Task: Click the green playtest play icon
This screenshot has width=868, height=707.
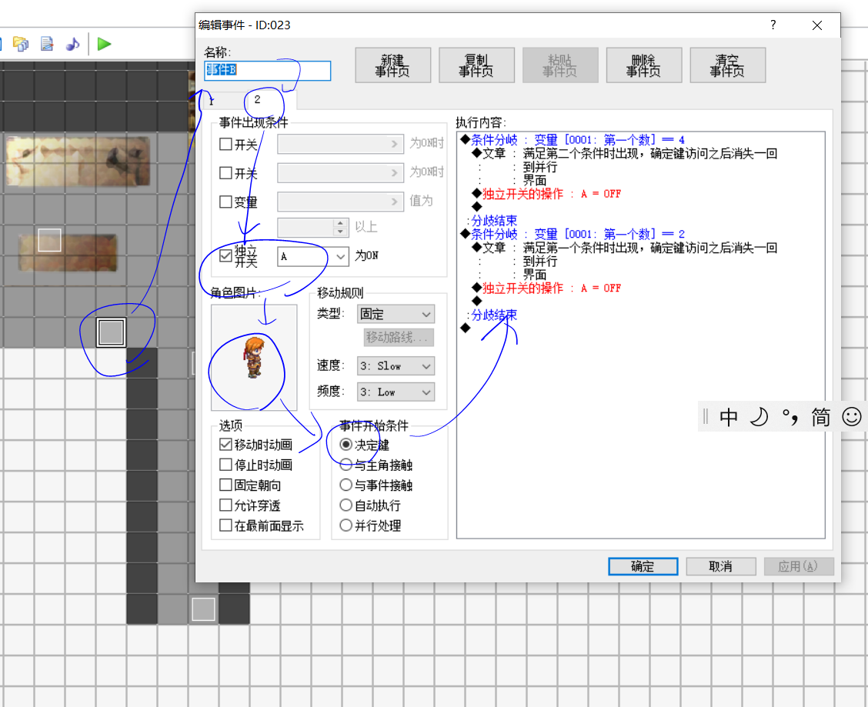Action: coord(104,44)
